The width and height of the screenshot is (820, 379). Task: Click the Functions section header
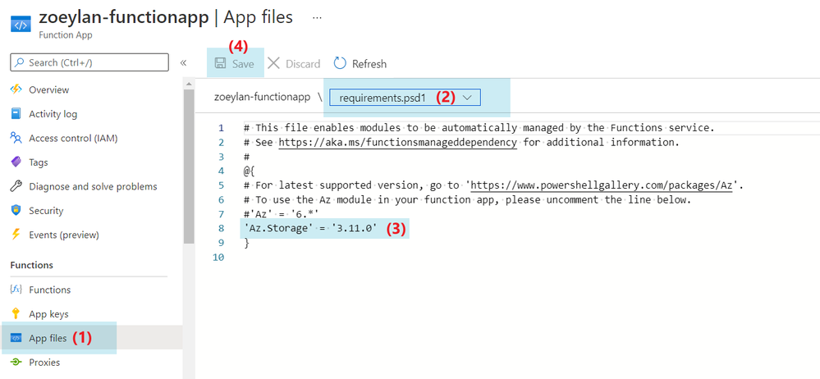coord(31,265)
